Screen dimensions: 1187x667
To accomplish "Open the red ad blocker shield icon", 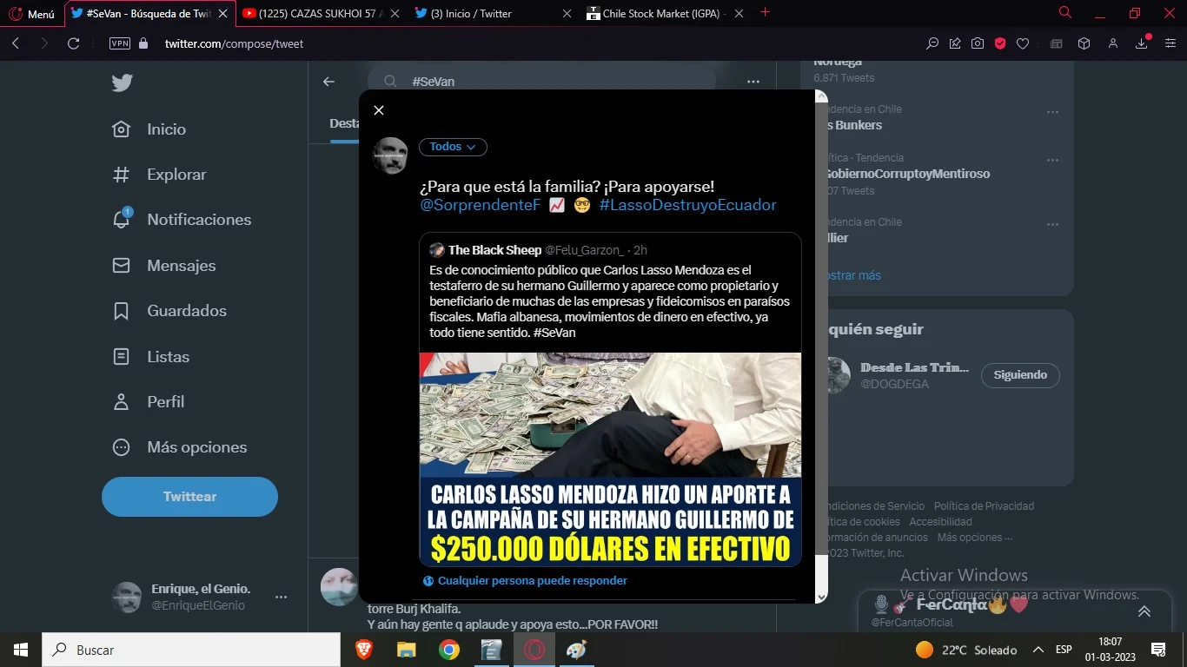I will [x=1000, y=43].
